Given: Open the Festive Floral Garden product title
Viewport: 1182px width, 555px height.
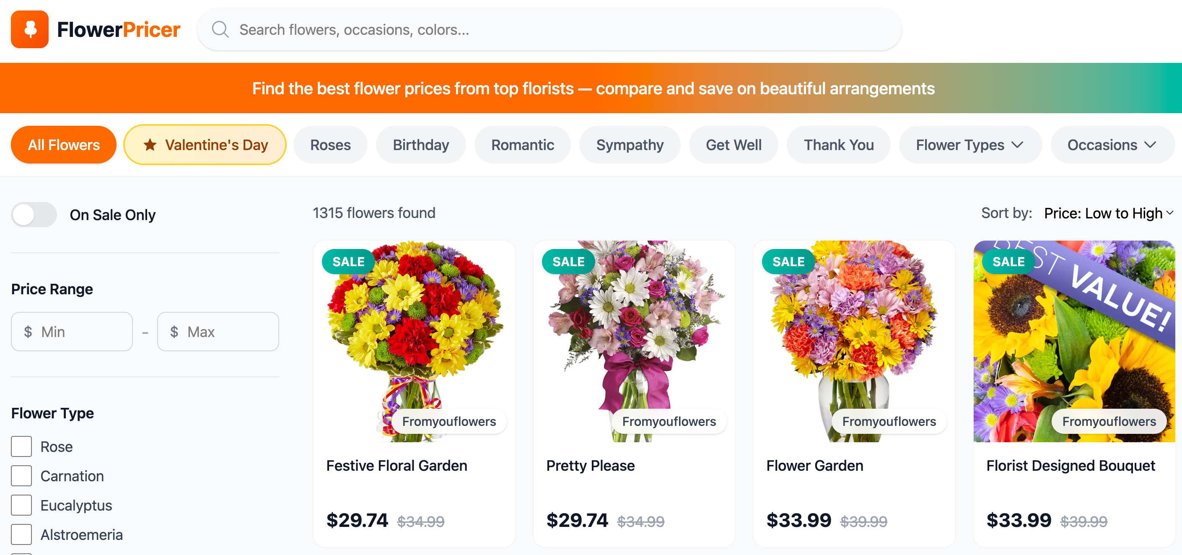Looking at the screenshot, I should click(x=397, y=465).
